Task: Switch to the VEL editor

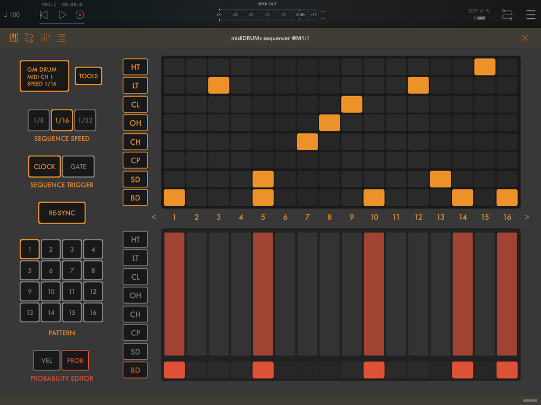Action: [47, 360]
